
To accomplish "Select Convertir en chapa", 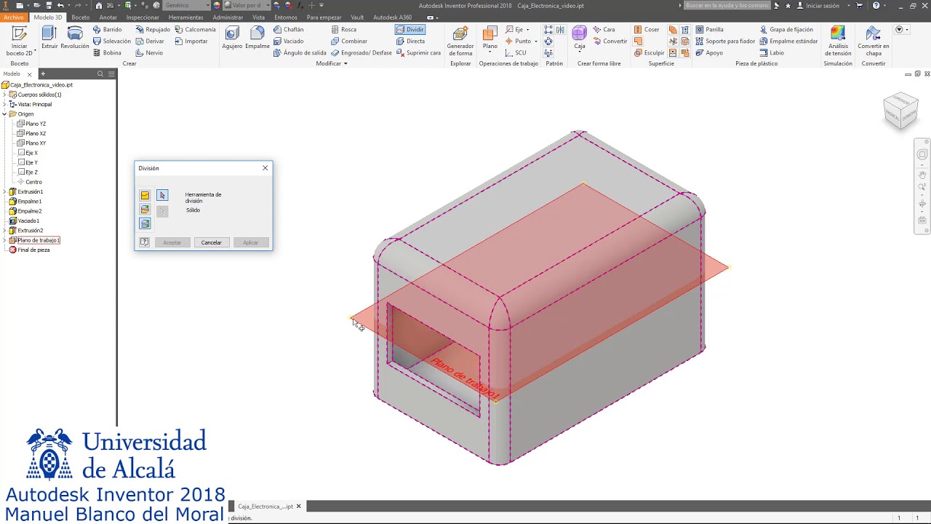I will (x=874, y=41).
